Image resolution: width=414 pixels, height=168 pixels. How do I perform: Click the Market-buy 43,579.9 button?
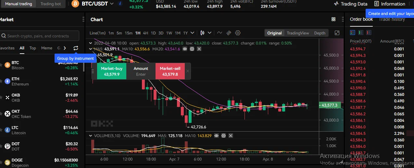pos(112,71)
